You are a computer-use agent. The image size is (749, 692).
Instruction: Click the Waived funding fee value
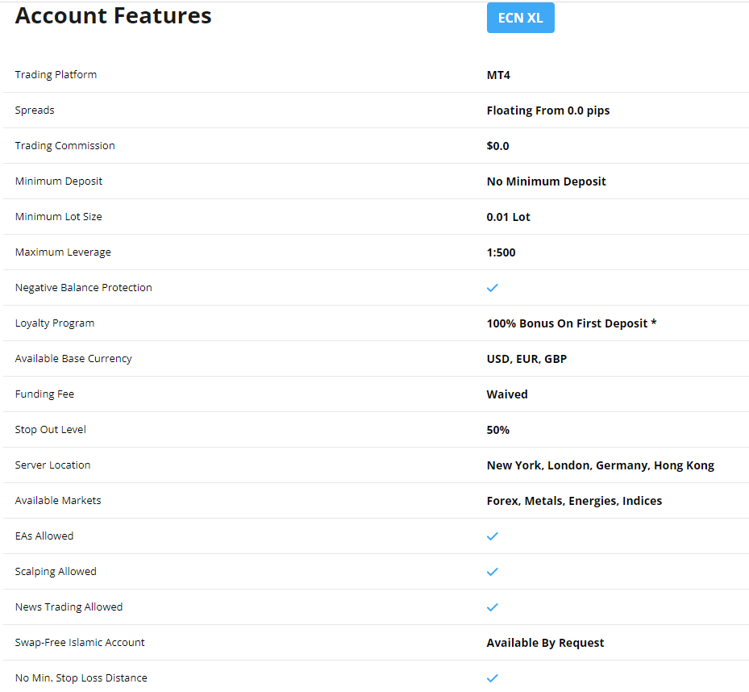click(507, 394)
